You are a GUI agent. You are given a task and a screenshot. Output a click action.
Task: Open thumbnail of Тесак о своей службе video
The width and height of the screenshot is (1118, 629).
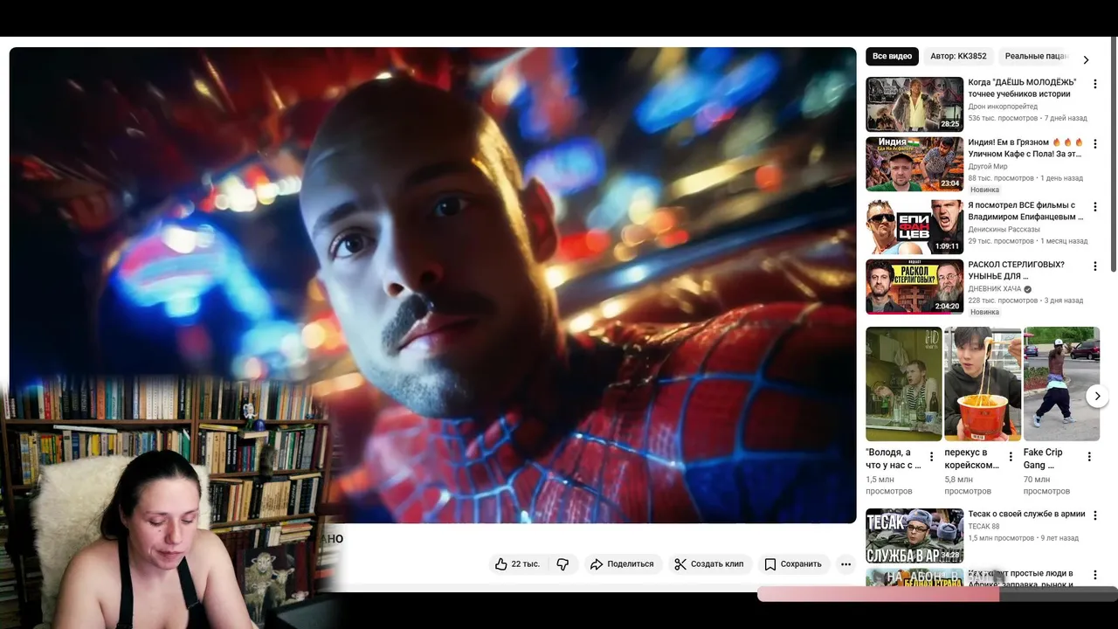click(914, 536)
